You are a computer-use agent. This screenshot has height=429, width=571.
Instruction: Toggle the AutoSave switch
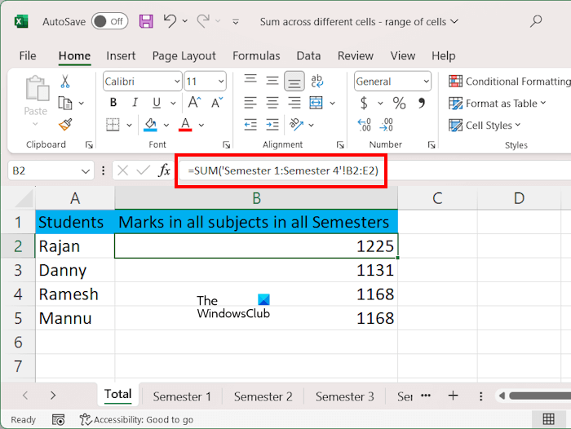click(109, 21)
